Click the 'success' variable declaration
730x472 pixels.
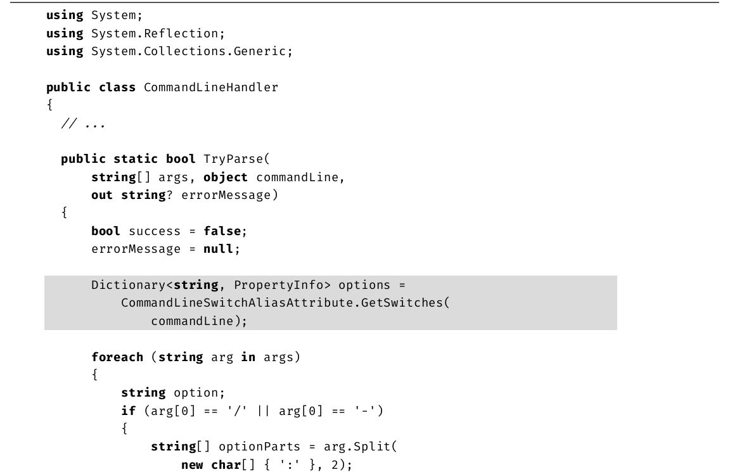155,231
